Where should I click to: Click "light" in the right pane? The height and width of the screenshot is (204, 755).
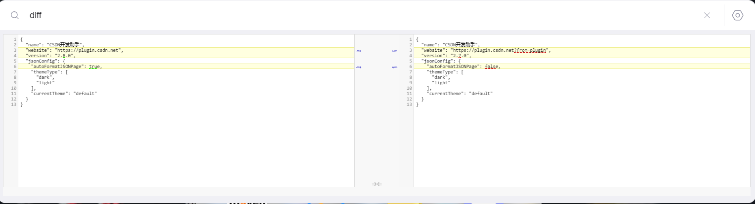click(x=440, y=83)
